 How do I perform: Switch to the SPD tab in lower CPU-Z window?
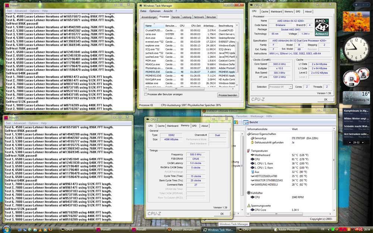(194, 126)
